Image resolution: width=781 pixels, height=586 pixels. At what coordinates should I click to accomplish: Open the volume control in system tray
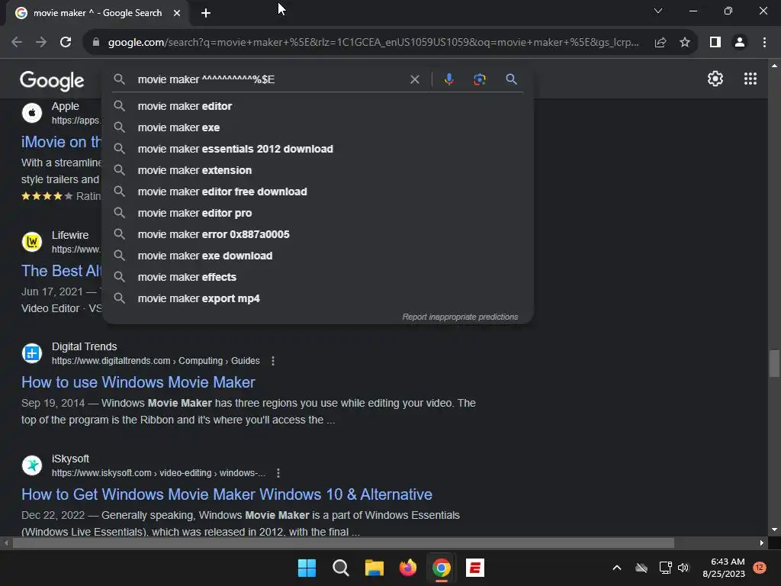pyautogui.click(x=683, y=568)
